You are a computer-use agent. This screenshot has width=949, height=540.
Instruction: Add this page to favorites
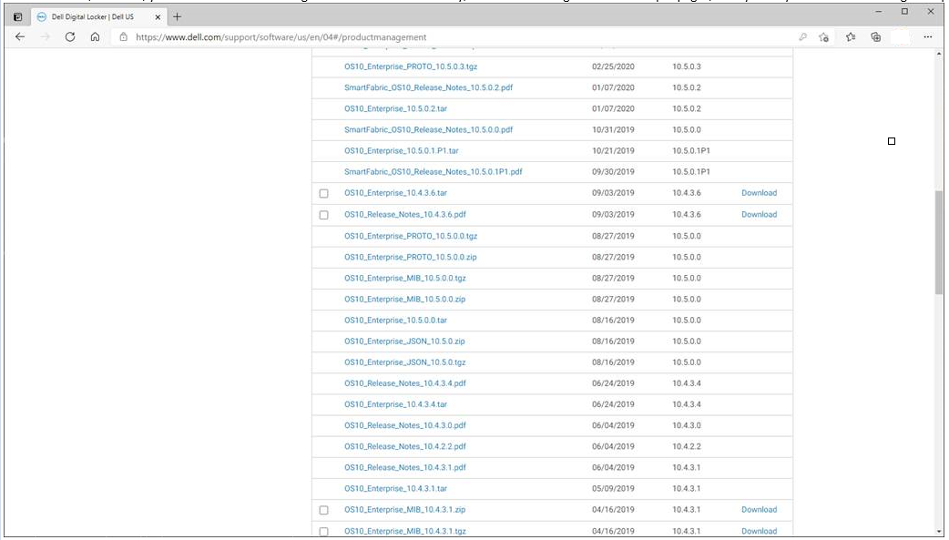(823, 37)
